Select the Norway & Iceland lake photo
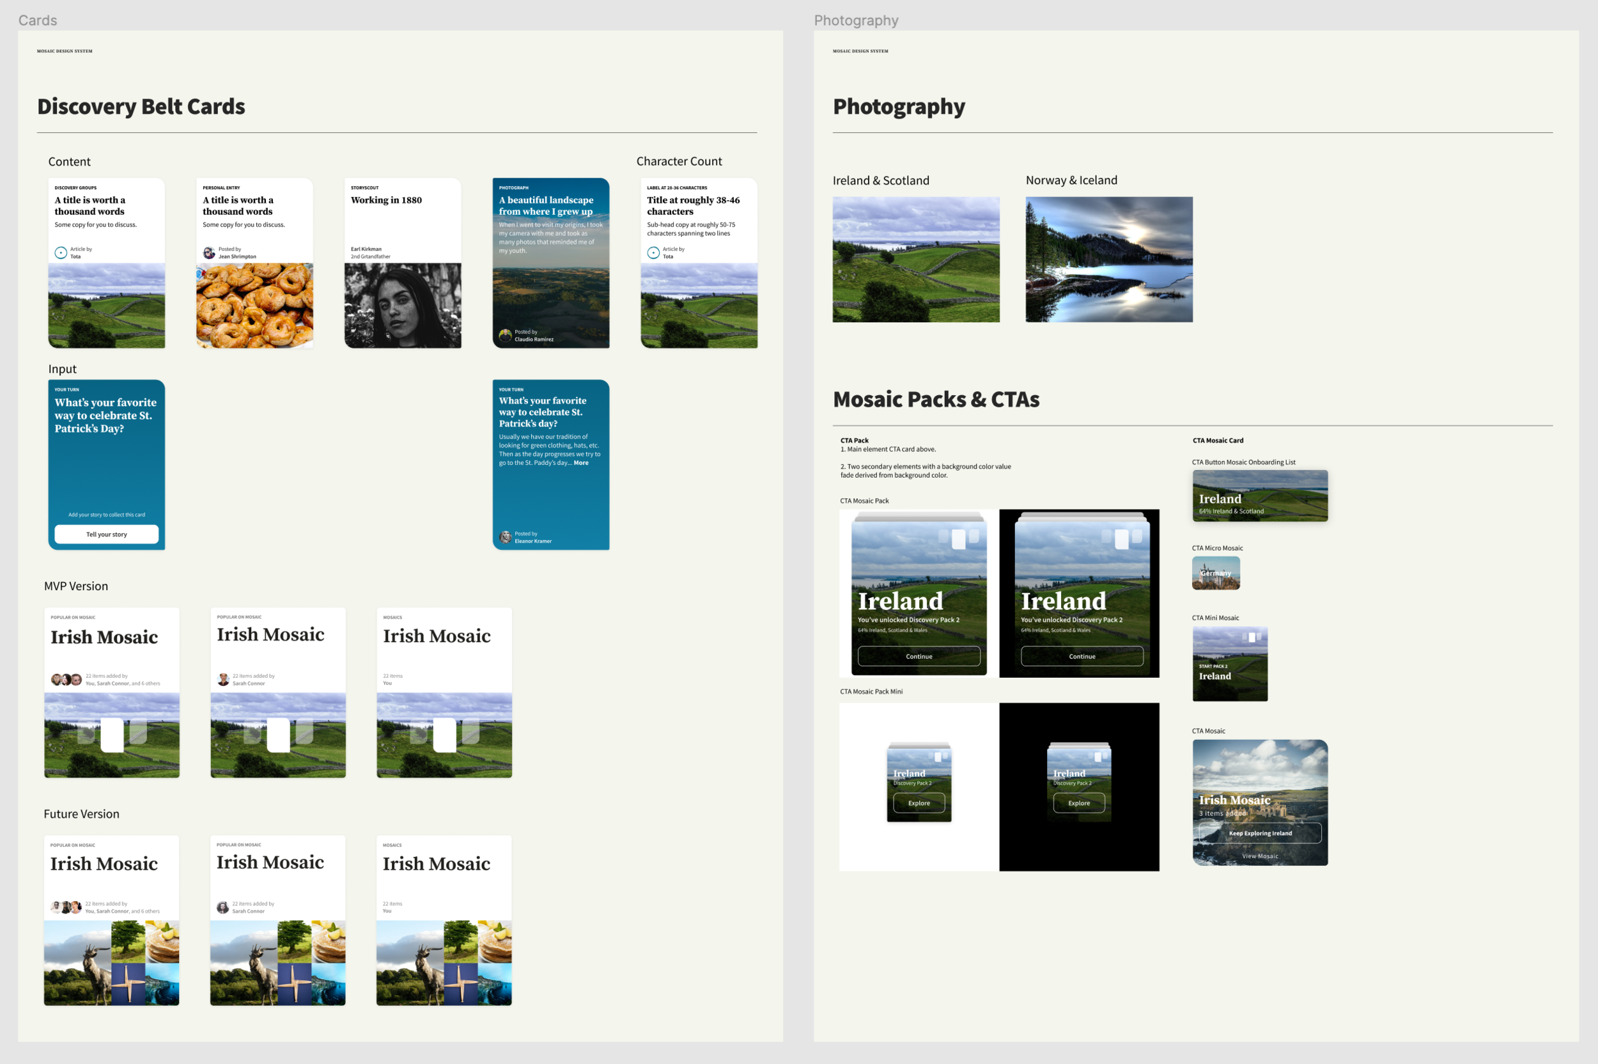Viewport: 1598px width, 1064px height. (x=1108, y=259)
